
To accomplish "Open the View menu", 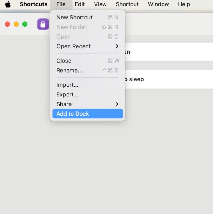I will (100, 4).
